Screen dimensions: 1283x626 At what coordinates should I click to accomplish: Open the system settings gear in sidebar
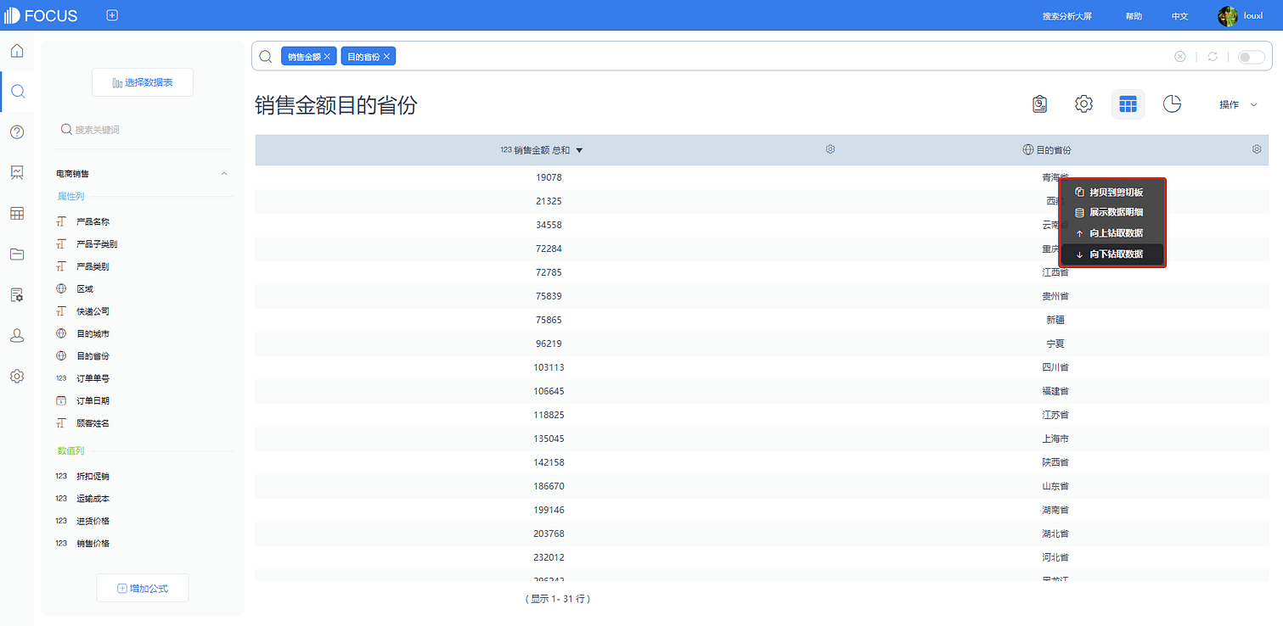pos(17,377)
